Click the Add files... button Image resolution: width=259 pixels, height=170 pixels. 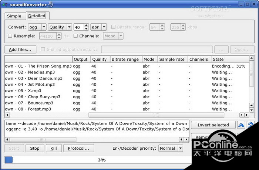(20, 50)
